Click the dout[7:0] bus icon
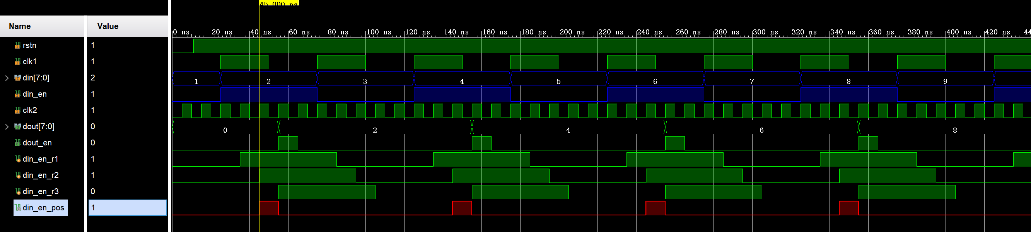This screenshot has width=1031, height=232. coord(17,126)
